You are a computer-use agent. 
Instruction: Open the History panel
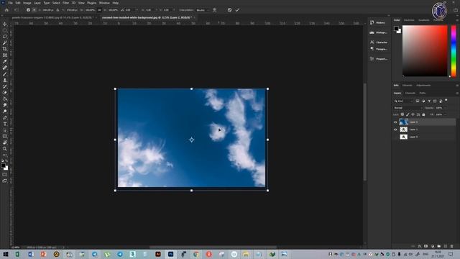pos(378,22)
